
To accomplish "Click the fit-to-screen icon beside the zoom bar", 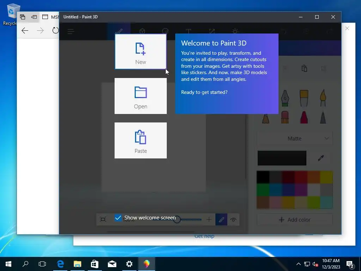I will 103,219.
